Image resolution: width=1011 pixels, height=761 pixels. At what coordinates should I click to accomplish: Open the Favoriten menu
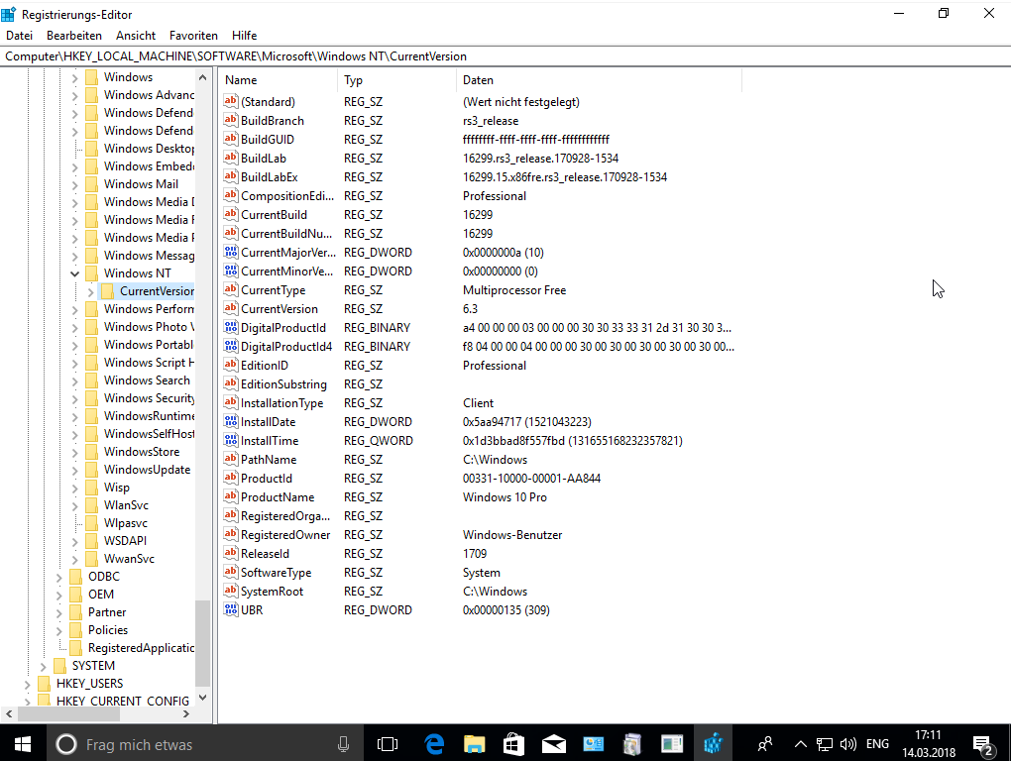(x=193, y=36)
